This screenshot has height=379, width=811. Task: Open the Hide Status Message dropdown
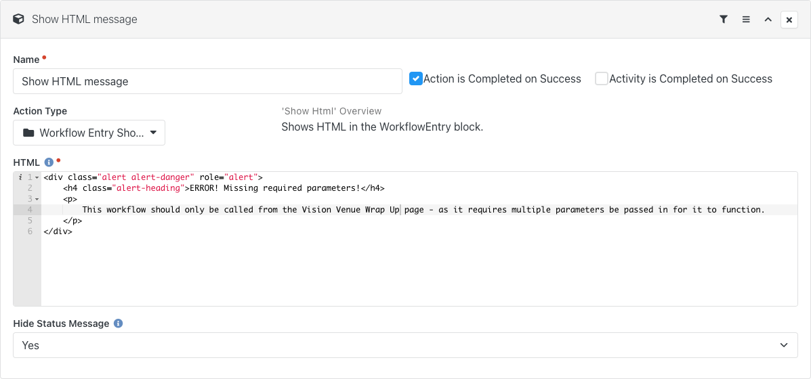coord(405,345)
